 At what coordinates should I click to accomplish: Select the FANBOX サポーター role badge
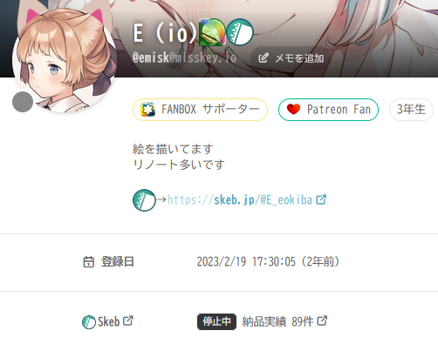coord(200,110)
